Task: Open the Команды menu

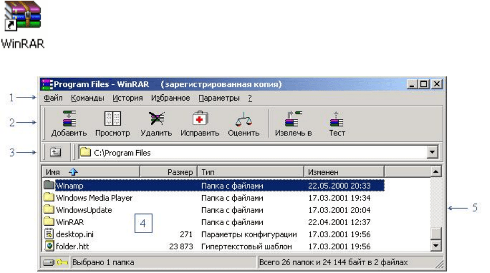Action: (x=88, y=98)
